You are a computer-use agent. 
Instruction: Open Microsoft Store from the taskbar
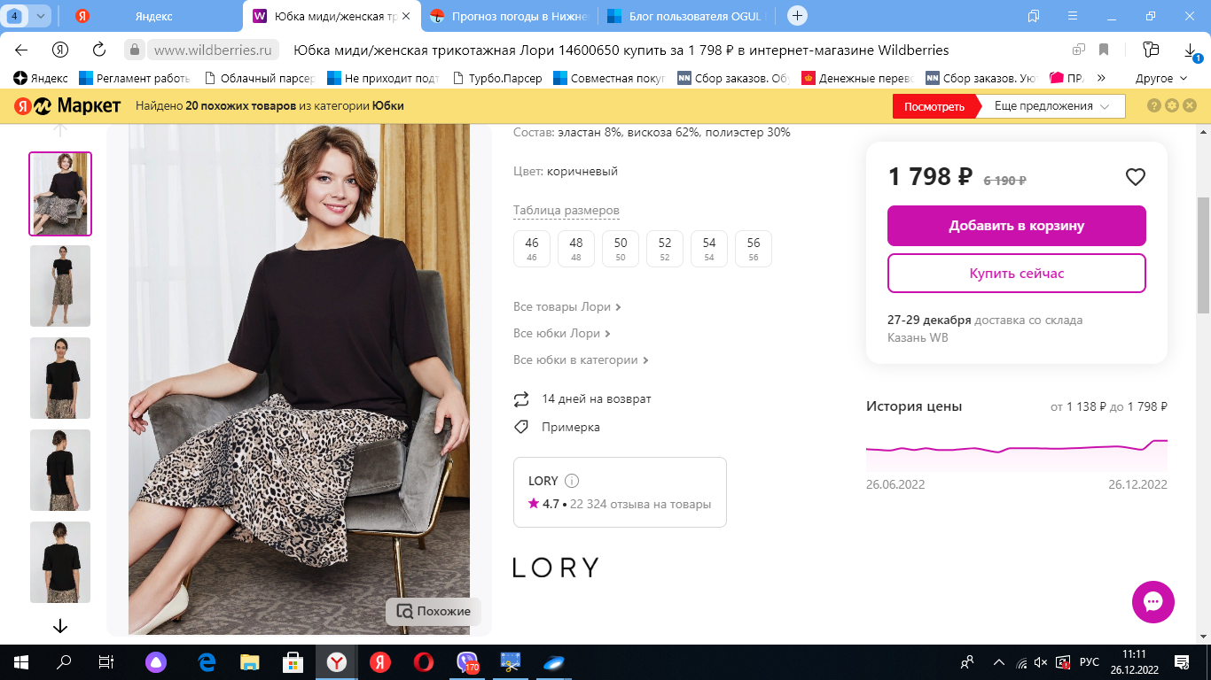pos(293,662)
